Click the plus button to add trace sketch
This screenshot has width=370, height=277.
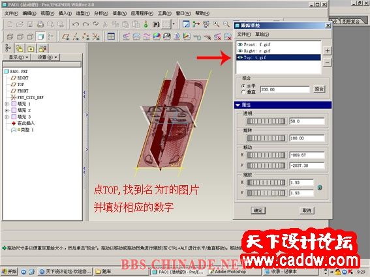[x=327, y=50]
